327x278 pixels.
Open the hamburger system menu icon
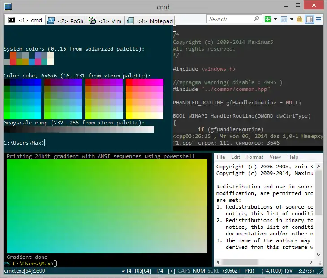(318, 19)
